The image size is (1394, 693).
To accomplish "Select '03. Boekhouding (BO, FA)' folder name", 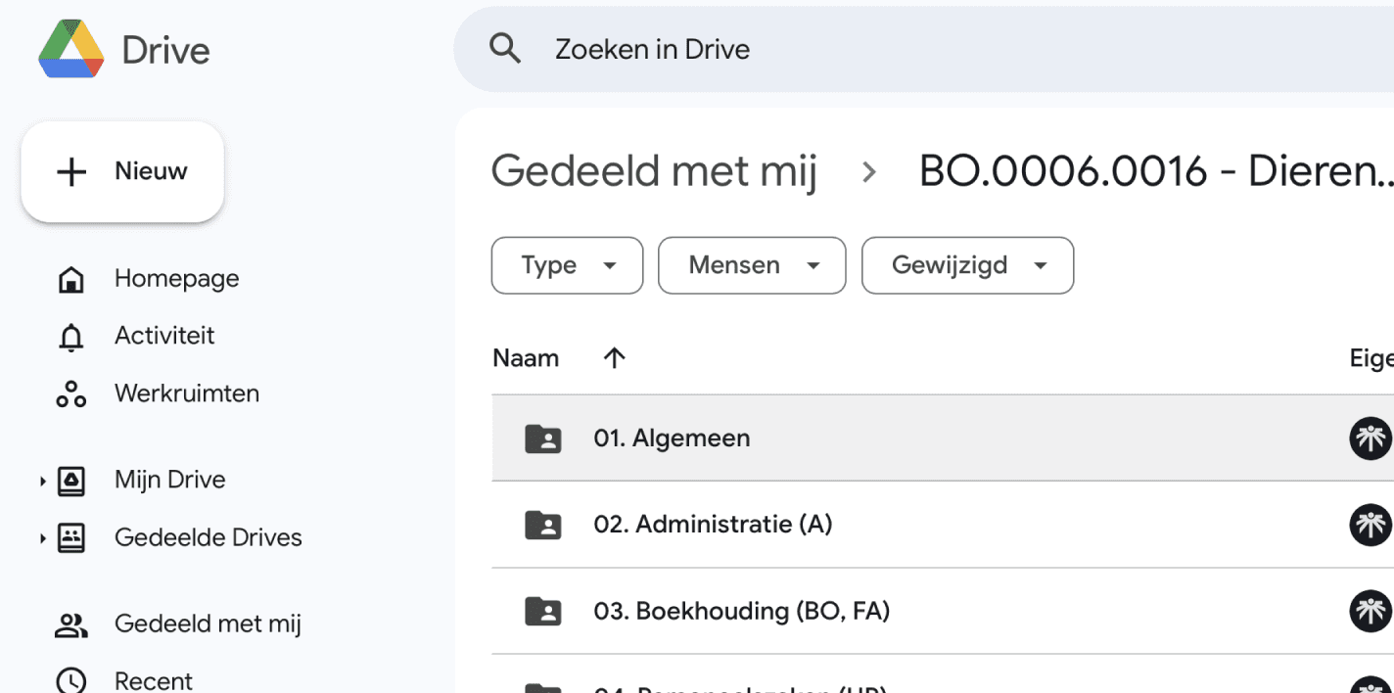I will click(741, 611).
